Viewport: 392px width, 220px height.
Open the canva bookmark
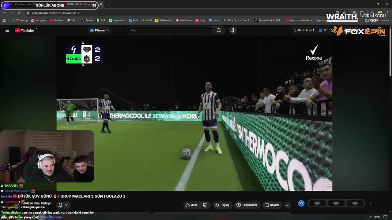click(x=214, y=20)
